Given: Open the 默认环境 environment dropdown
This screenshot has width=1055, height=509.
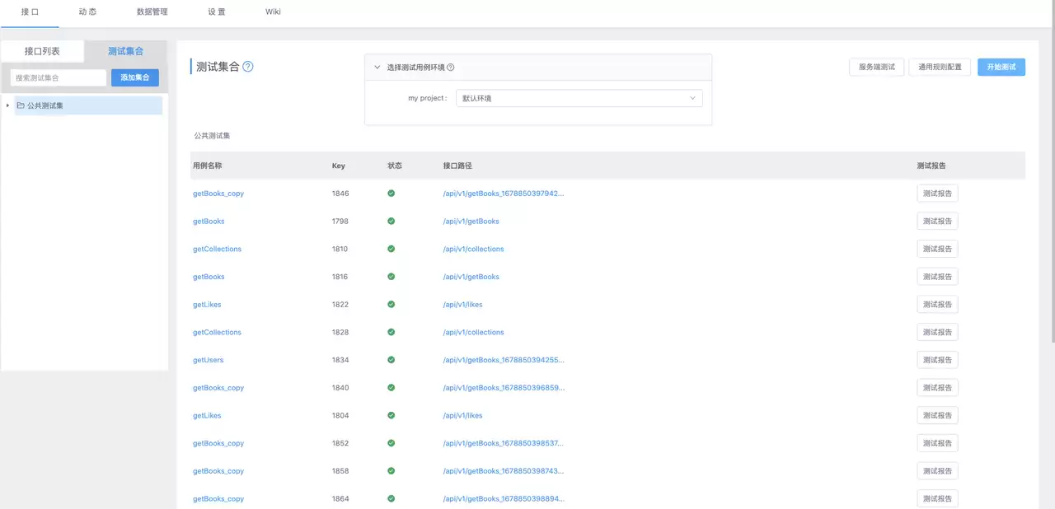Looking at the screenshot, I should [579, 98].
